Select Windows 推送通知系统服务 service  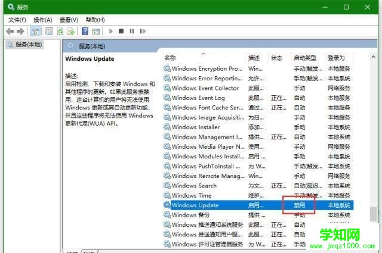tap(208, 224)
